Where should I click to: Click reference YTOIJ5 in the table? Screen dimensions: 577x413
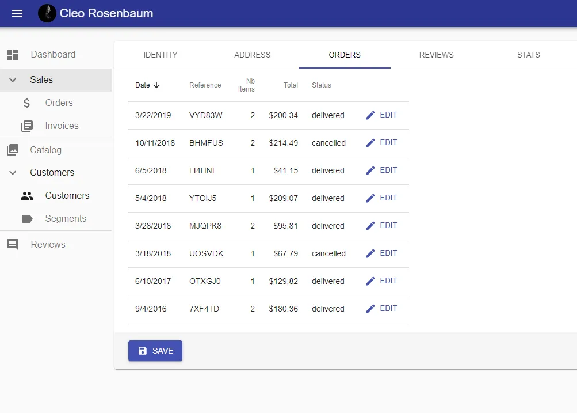202,198
